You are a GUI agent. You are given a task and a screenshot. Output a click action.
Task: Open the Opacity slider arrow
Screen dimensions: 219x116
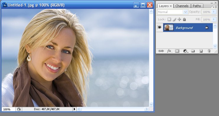(214, 12)
